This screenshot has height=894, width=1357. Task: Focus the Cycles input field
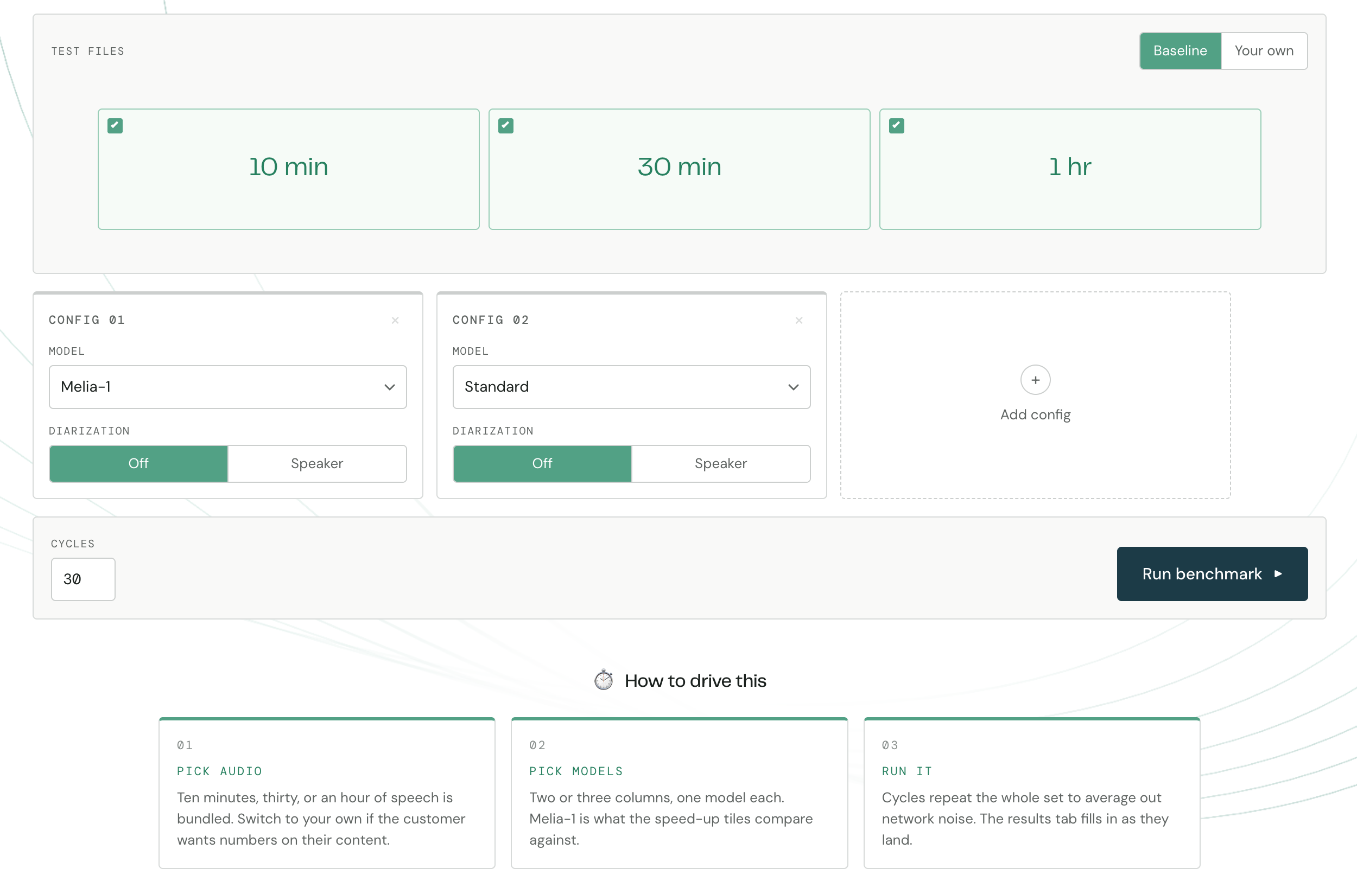tap(83, 579)
